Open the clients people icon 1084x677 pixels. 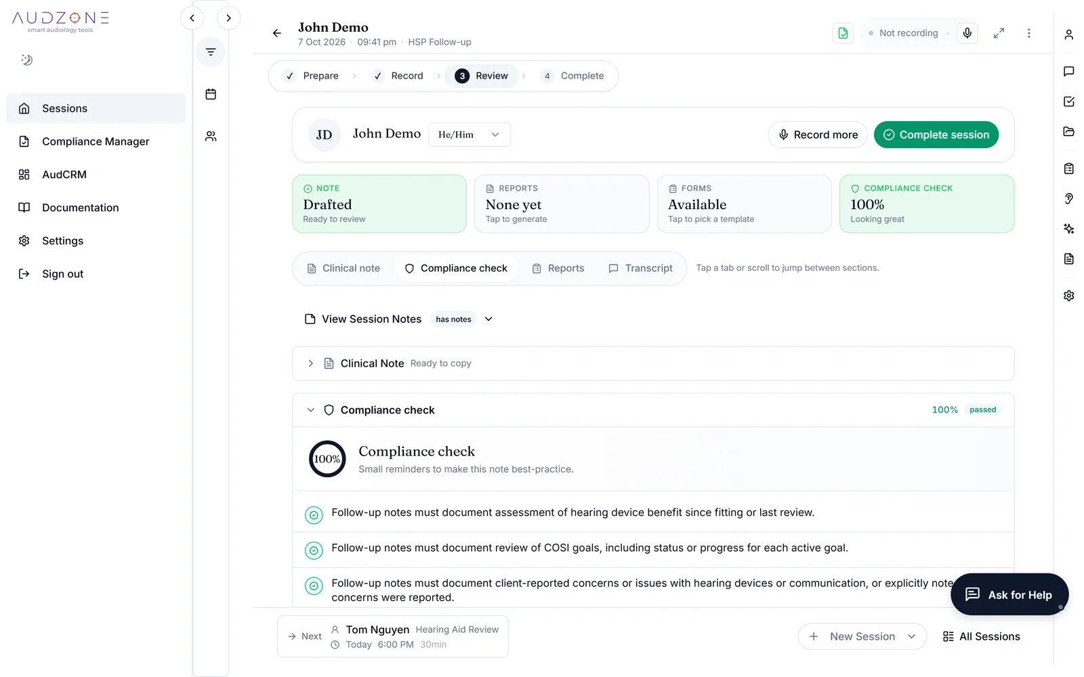click(x=211, y=136)
